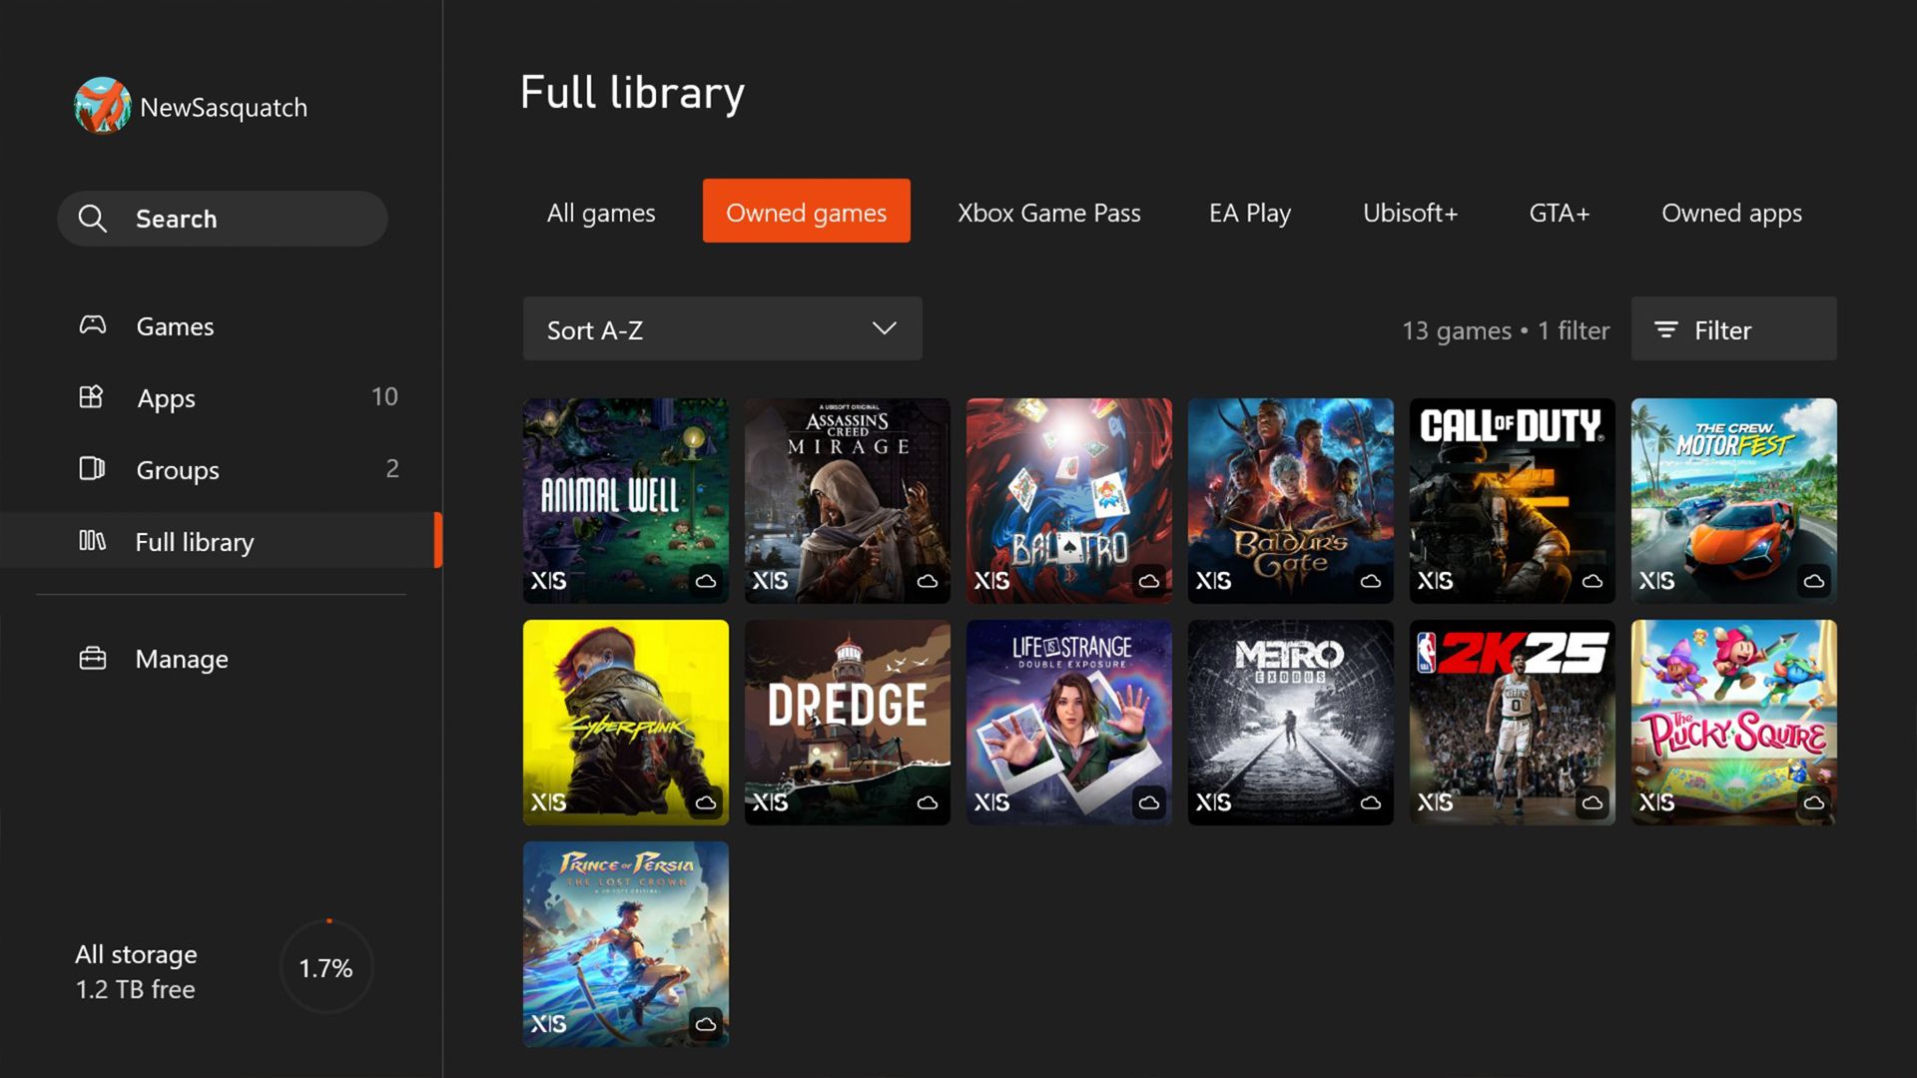Select Owned games filter tab
This screenshot has width=1917, height=1078.
tap(806, 211)
